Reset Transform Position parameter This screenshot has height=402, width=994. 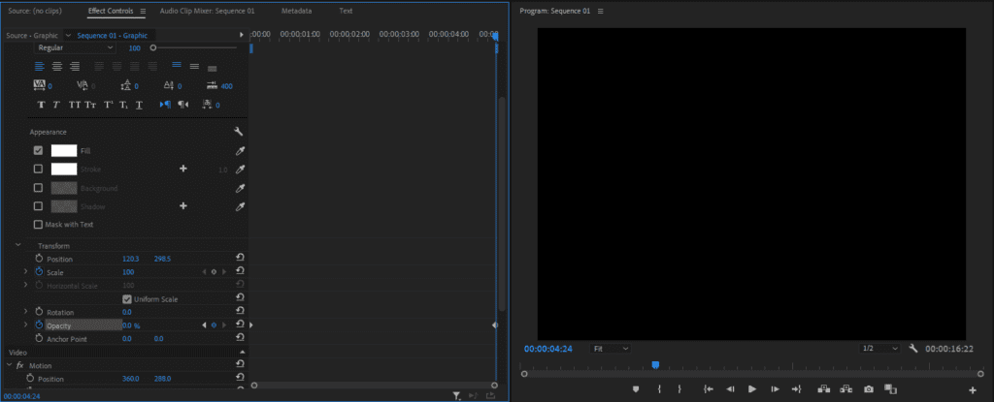(x=241, y=258)
